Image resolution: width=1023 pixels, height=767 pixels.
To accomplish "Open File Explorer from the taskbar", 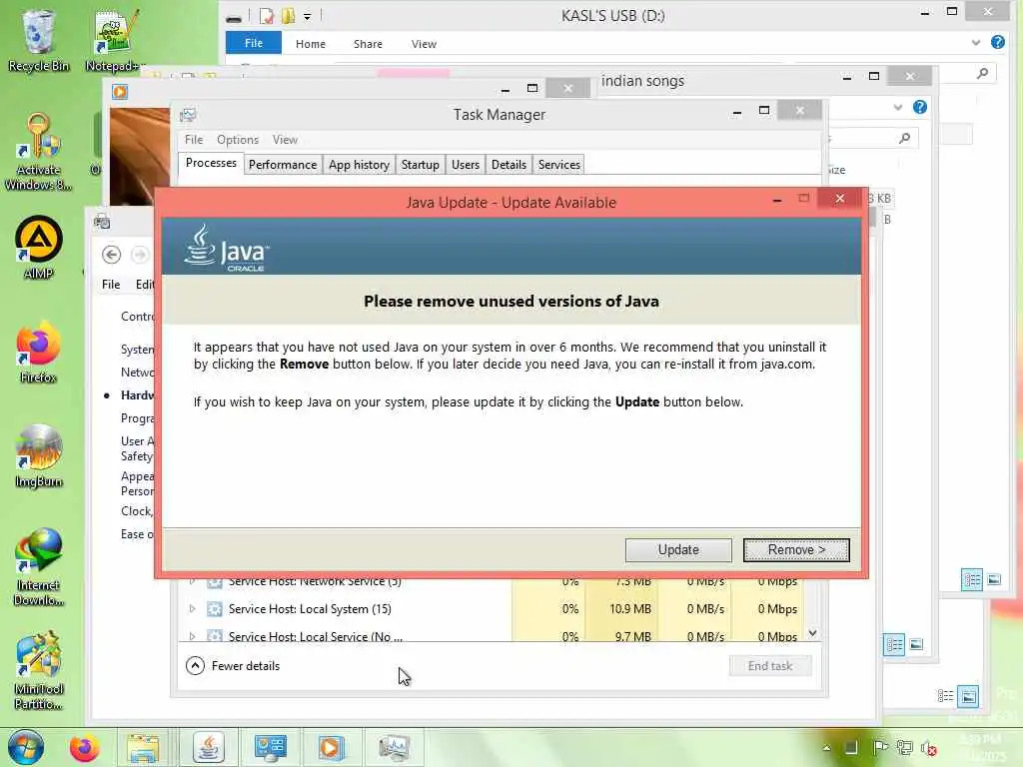I will 143,747.
